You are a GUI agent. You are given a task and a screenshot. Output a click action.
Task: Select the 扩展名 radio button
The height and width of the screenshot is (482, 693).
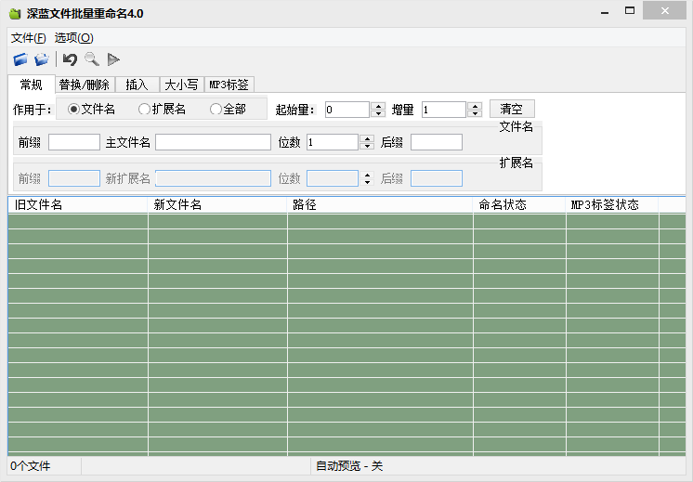pos(163,110)
